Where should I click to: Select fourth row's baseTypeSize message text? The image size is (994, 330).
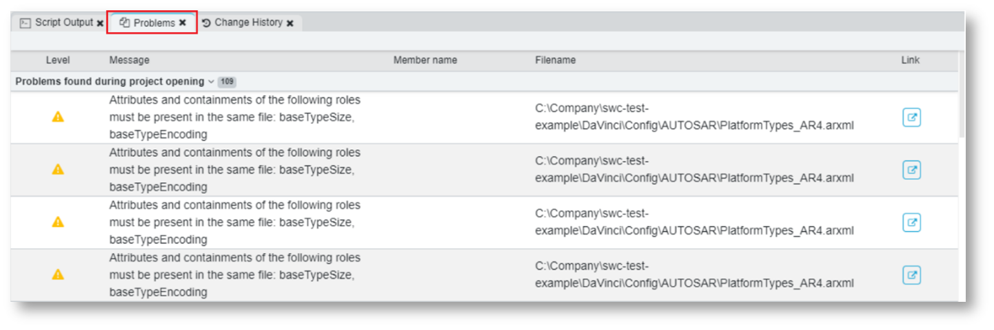coord(235,274)
